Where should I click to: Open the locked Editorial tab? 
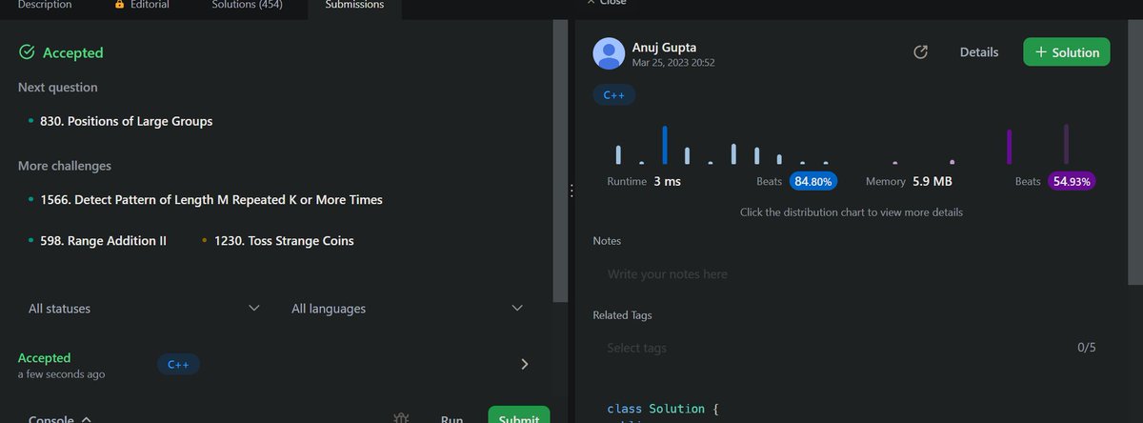(141, 5)
